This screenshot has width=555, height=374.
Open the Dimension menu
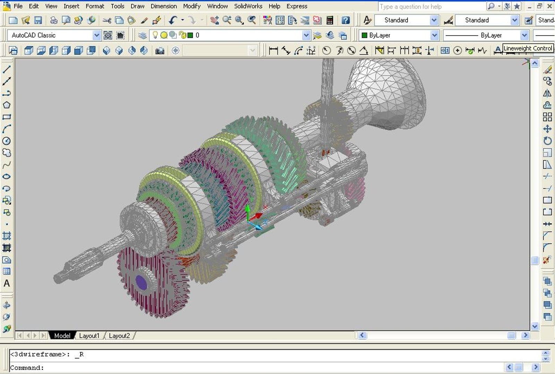click(x=164, y=6)
